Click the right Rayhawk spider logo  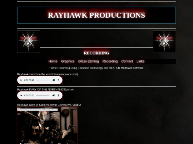164,42
